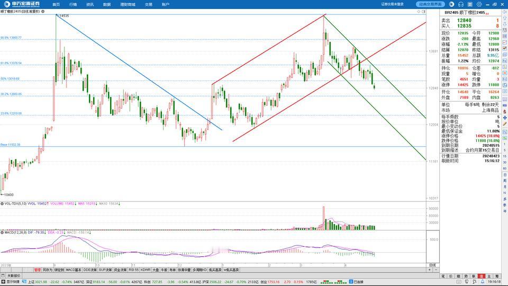
Task: Click the back arrow in right toolbar
Action: (505, 12)
